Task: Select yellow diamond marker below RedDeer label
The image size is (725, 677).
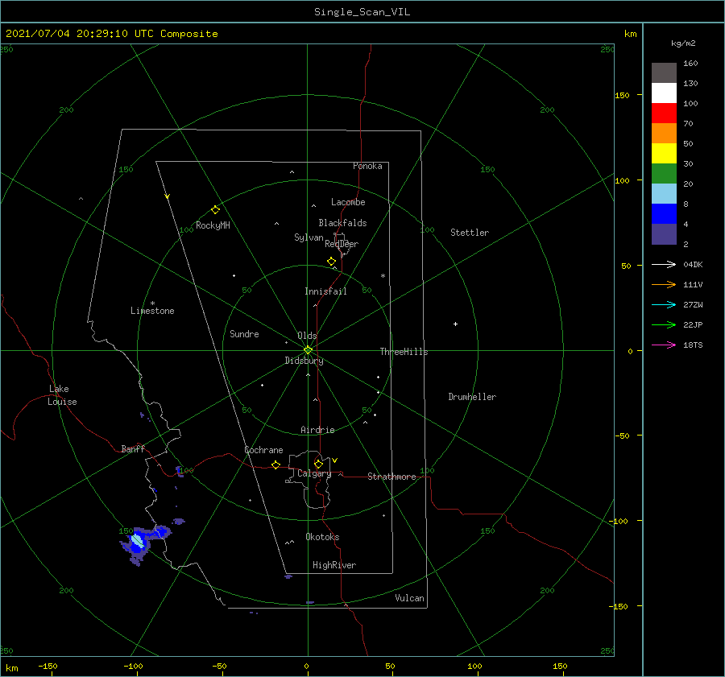Action: tap(331, 262)
